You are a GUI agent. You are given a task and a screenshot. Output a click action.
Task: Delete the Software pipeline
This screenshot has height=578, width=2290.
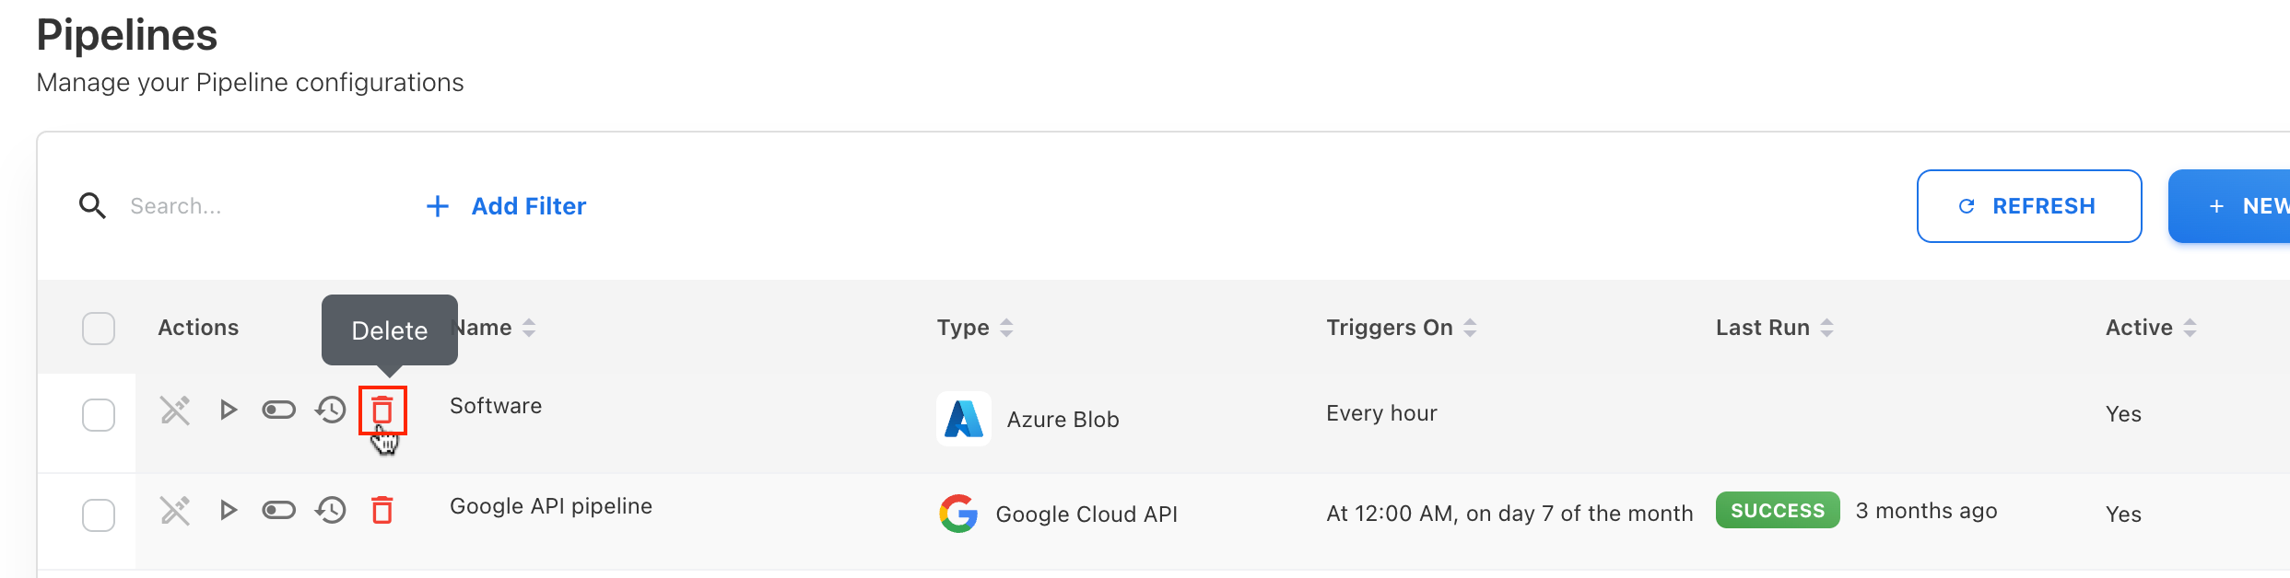tap(382, 410)
